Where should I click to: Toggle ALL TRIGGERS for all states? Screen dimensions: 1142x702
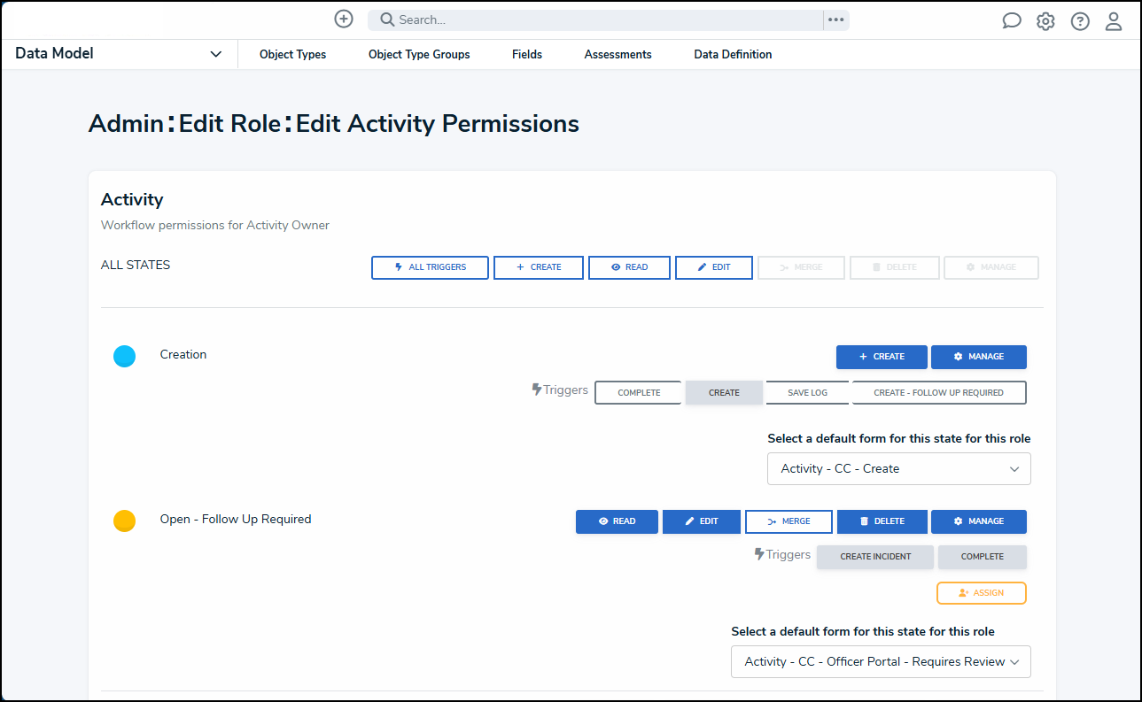(430, 267)
